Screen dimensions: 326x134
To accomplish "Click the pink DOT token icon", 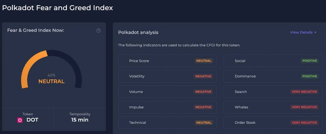I will pos(20,120).
